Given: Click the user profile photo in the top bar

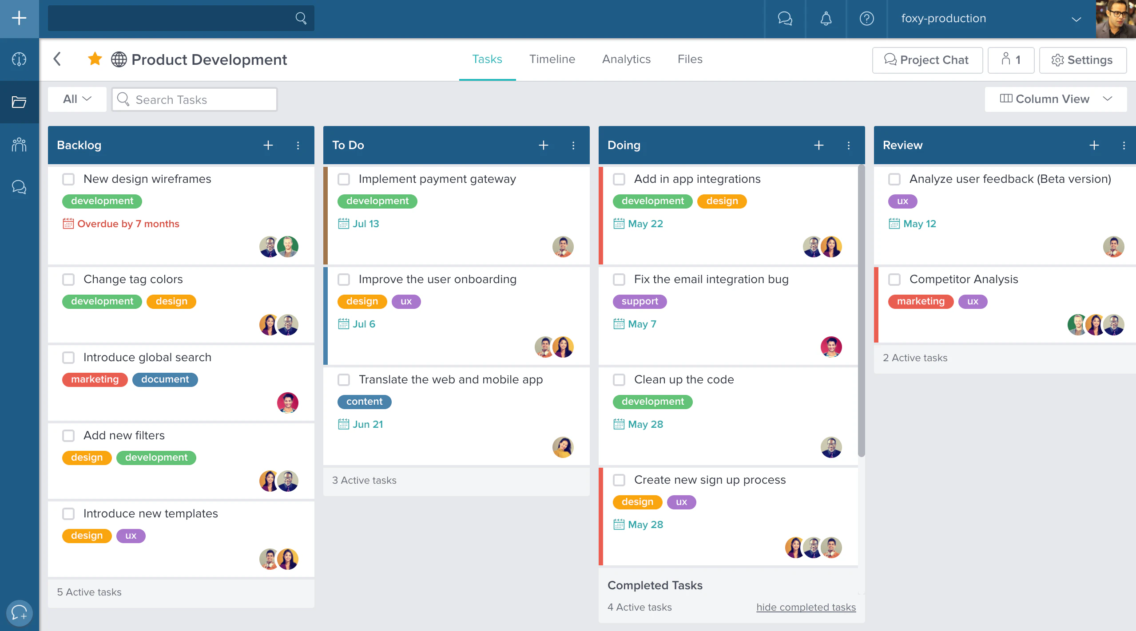Looking at the screenshot, I should click(x=1116, y=19).
